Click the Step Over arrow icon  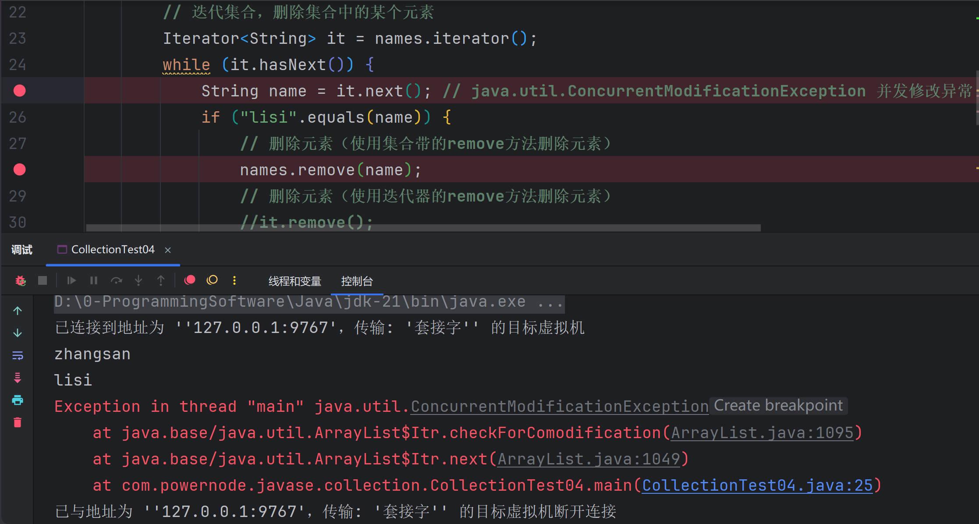click(116, 280)
